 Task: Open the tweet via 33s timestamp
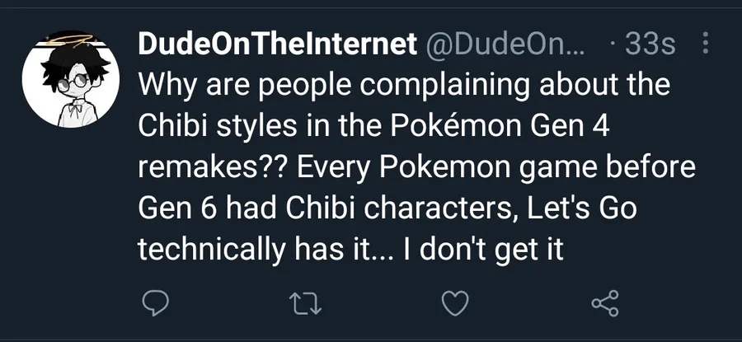[650, 44]
